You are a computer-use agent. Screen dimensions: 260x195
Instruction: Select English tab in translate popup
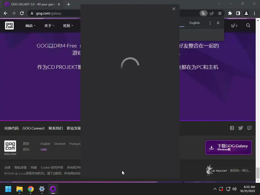coord(194,23)
